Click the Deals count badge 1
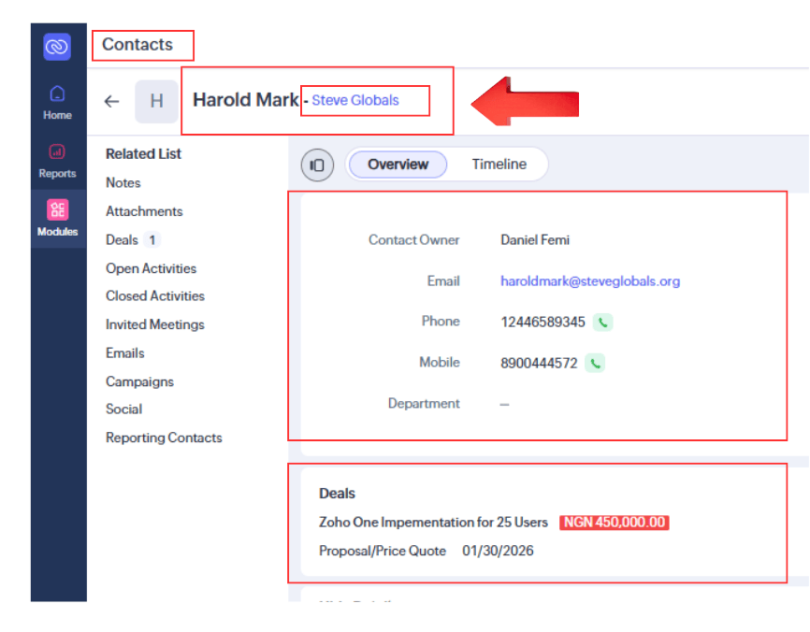Viewport: 810px width, 632px height. click(x=152, y=240)
